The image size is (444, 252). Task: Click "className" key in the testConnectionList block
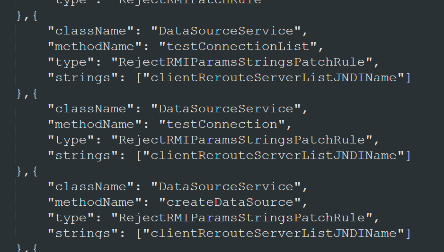[x=88, y=31]
